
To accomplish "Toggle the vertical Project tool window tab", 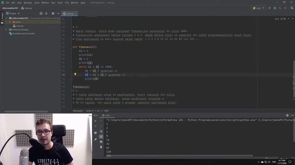I will click(x=2, y=18).
